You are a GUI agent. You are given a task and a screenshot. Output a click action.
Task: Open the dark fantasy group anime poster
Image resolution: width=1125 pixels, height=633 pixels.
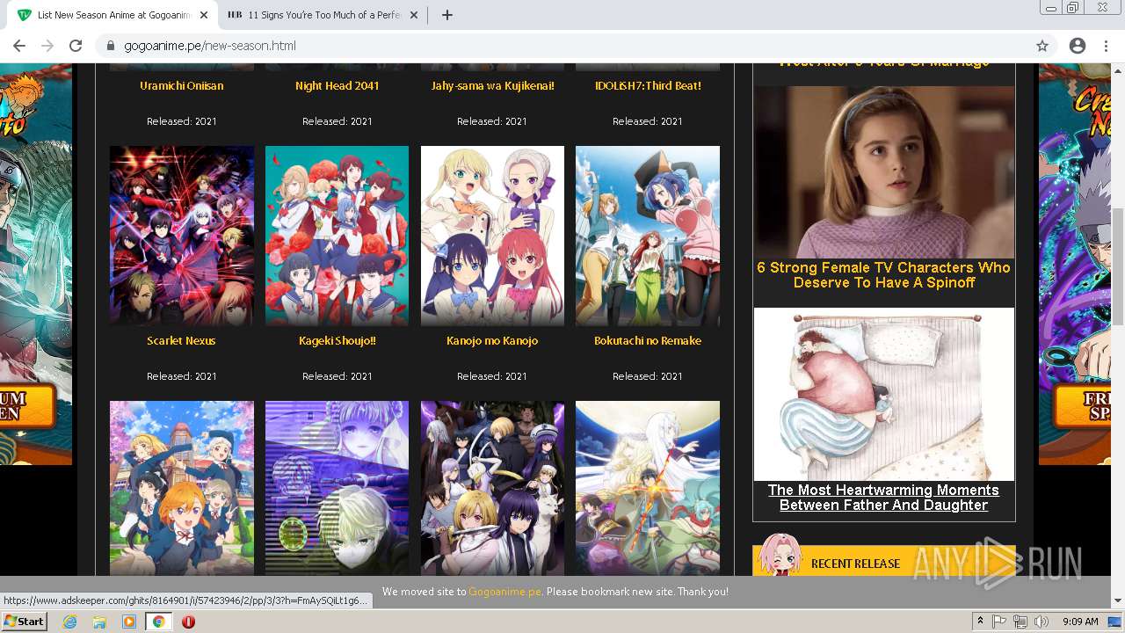click(x=492, y=488)
